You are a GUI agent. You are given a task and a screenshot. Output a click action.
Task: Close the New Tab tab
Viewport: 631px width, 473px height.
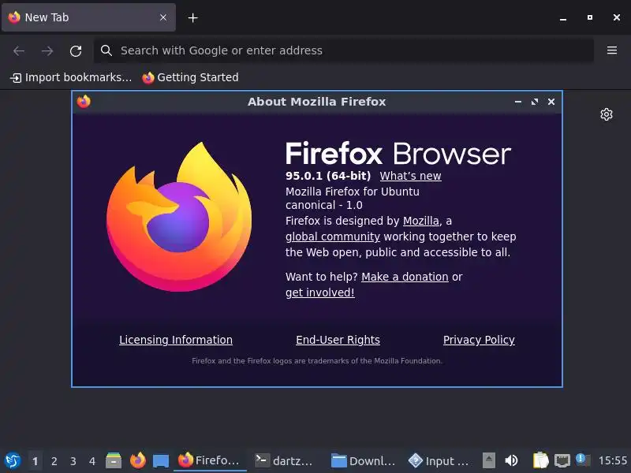pyautogui.click(x=163, y=17)
